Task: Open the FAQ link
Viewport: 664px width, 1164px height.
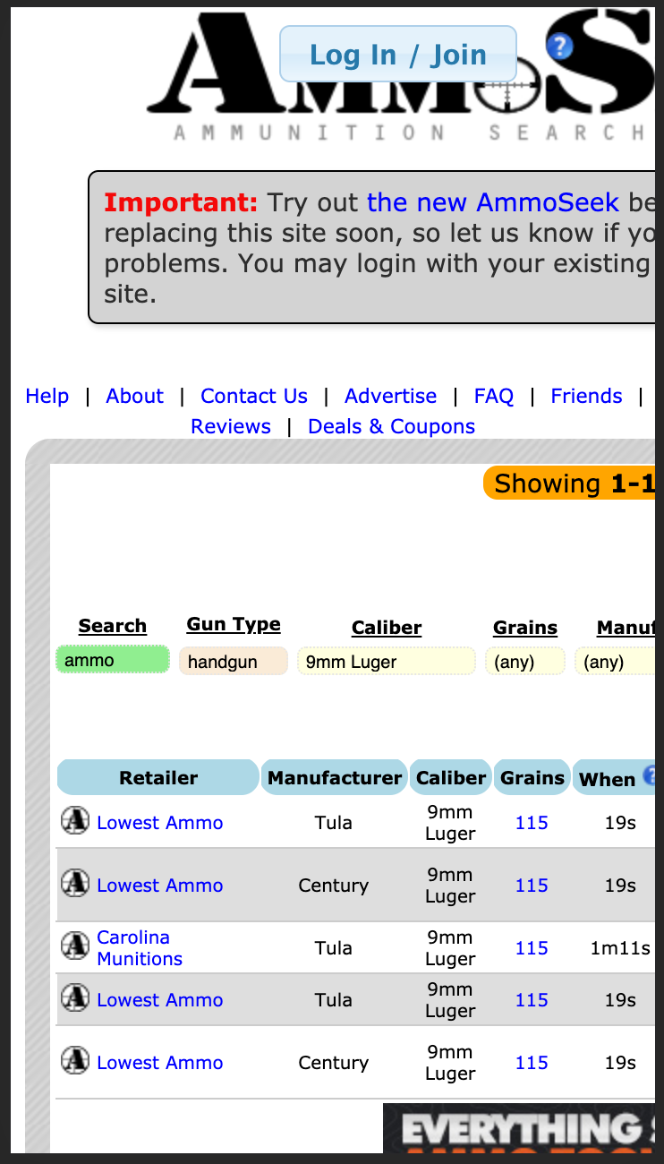Action: pos(494,396)
